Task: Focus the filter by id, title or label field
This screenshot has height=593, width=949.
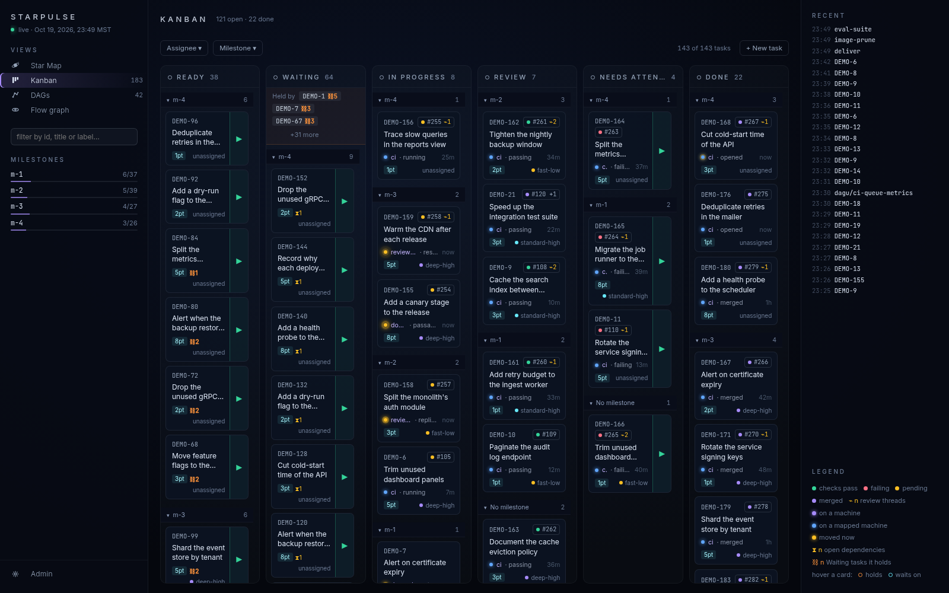Action: (74, 137)
